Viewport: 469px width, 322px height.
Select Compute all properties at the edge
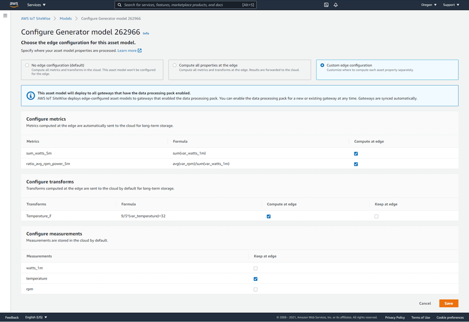[175, 65]
